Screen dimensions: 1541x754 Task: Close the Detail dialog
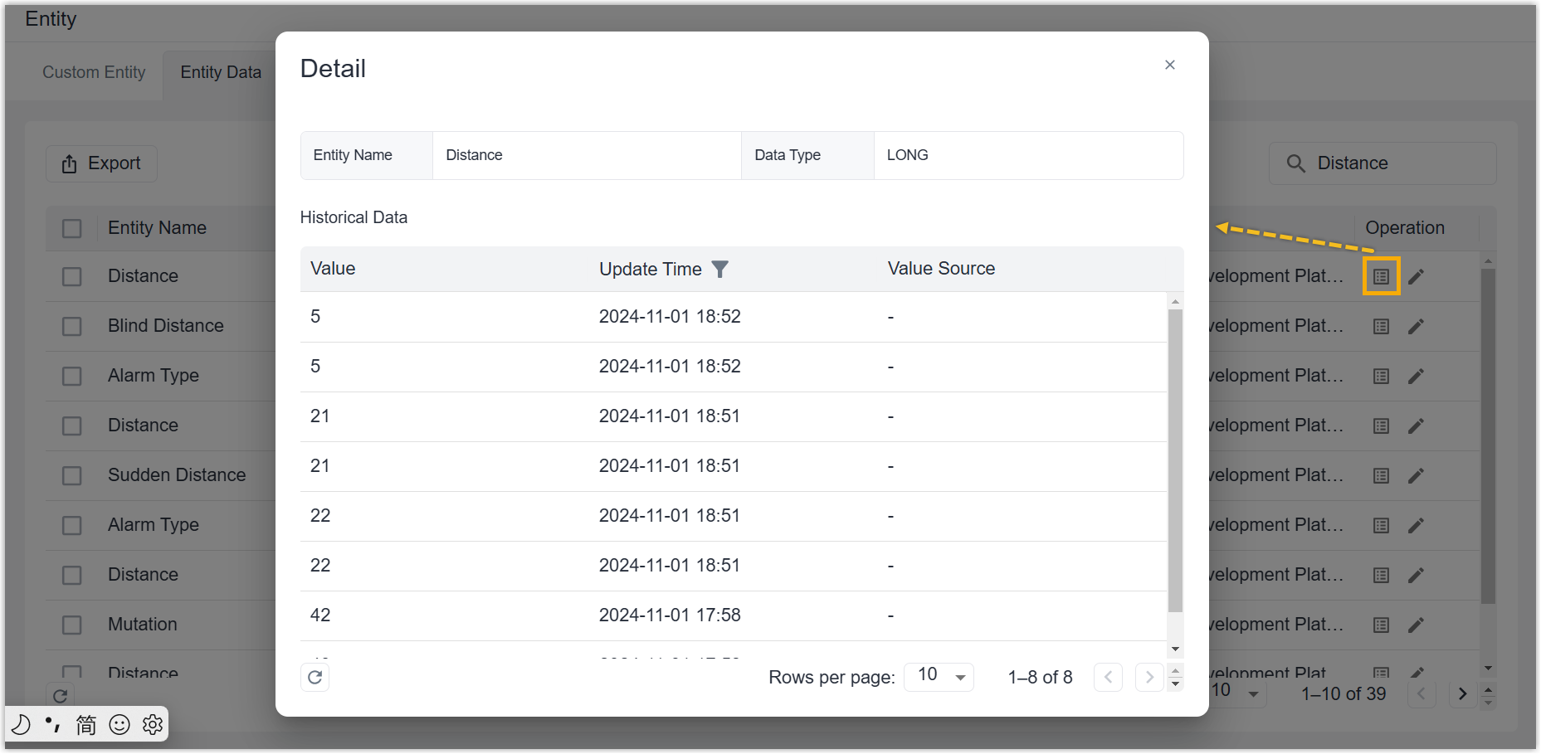tap(1169, 65)
